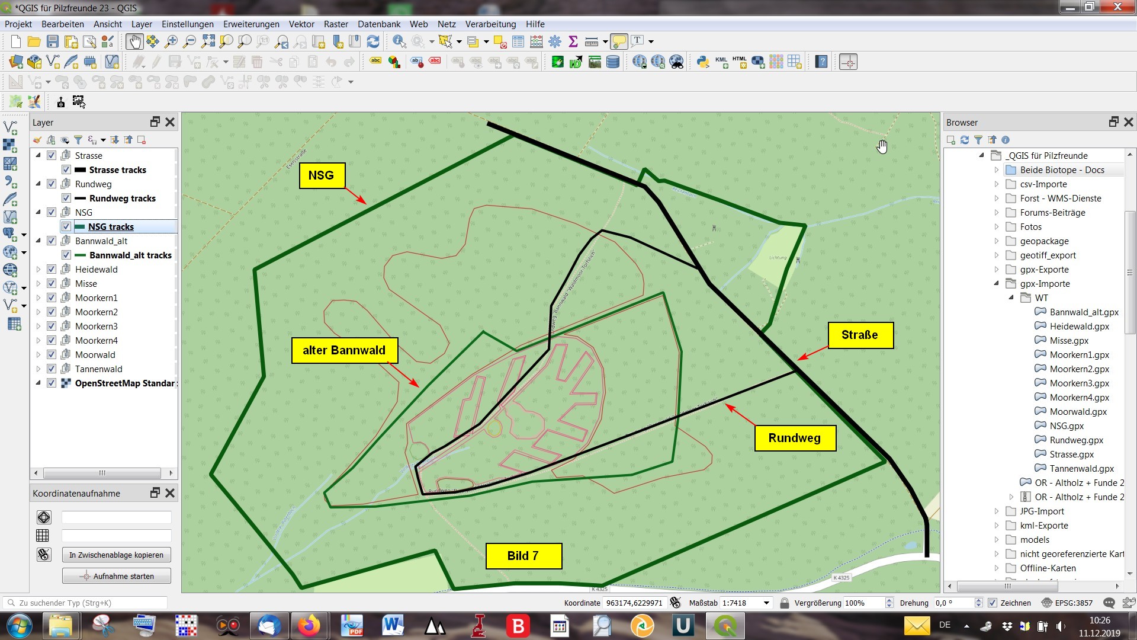Toggle the Moorkern3 layer checkbox
The width and height of the screenshot is (1137, 640).
point(52,327)
